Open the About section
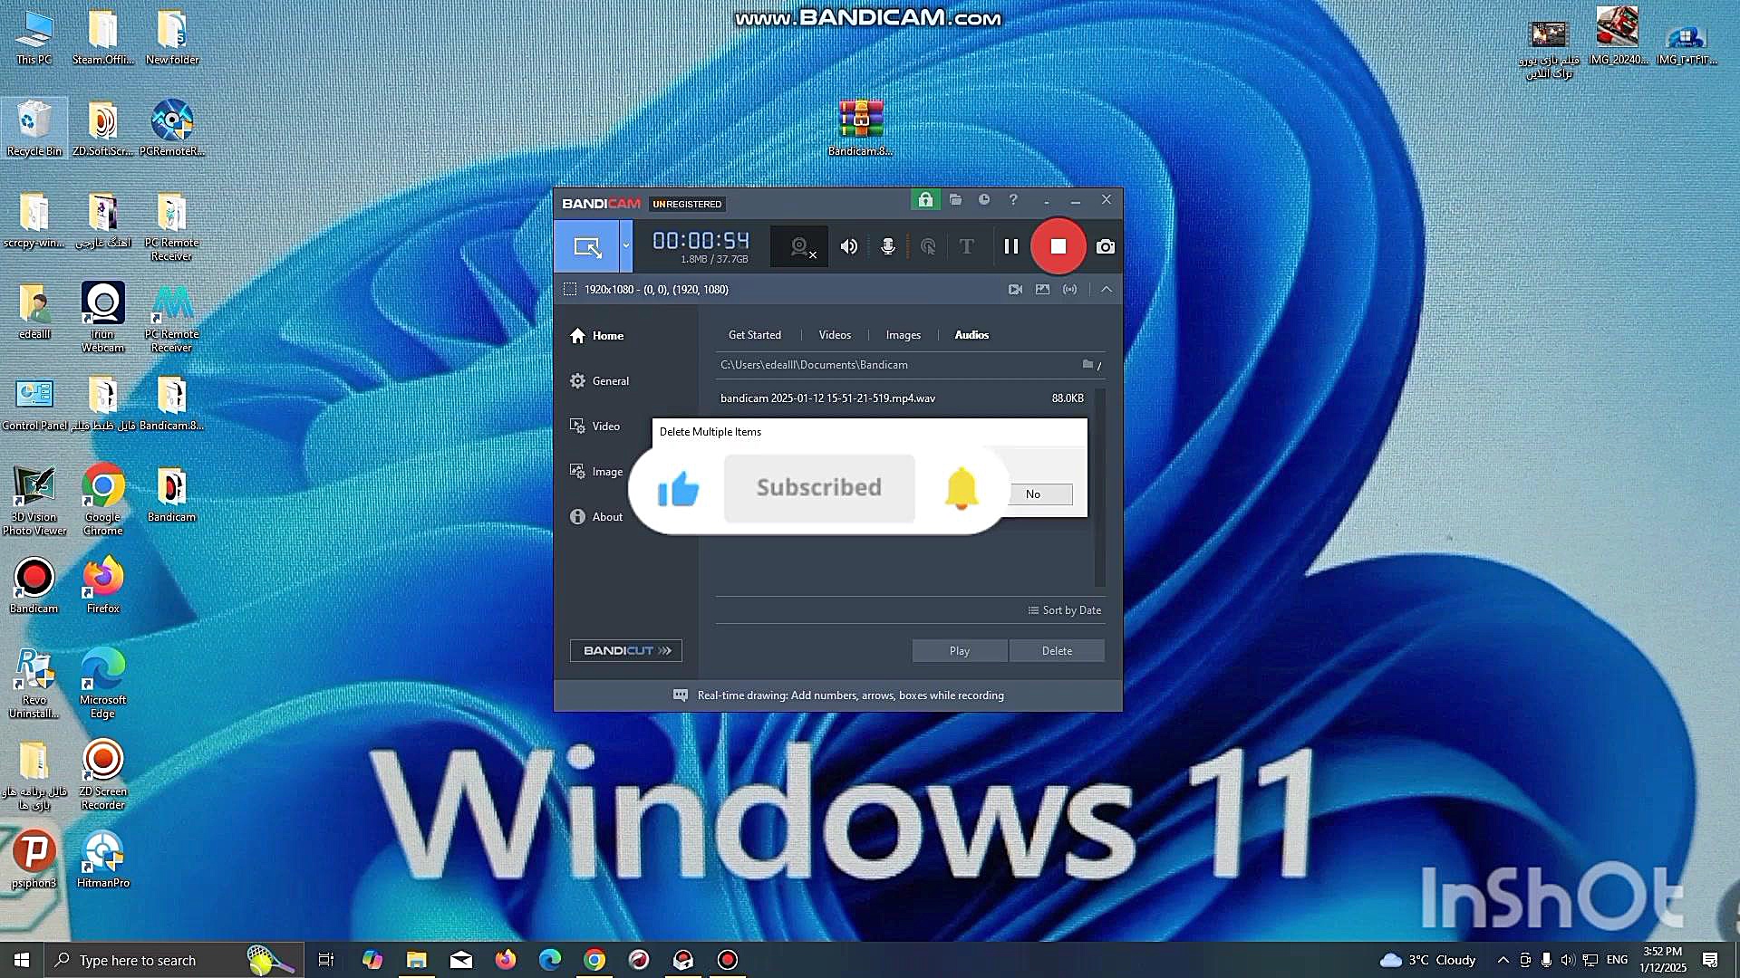This screenshot has width=1740, height=978. [x=596, y=517]
